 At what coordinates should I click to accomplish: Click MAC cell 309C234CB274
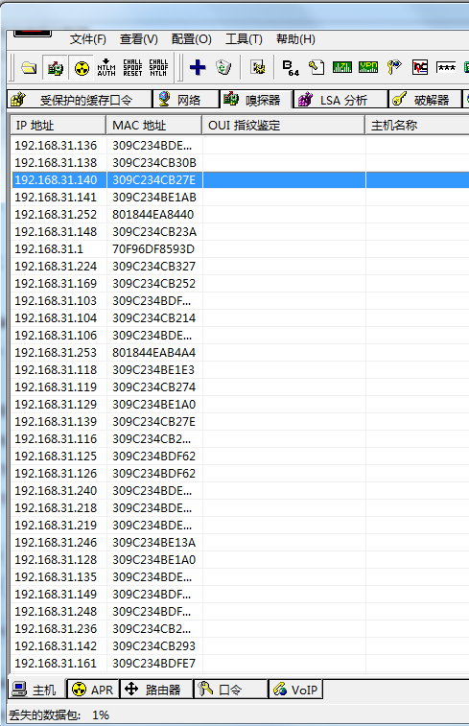153,387
